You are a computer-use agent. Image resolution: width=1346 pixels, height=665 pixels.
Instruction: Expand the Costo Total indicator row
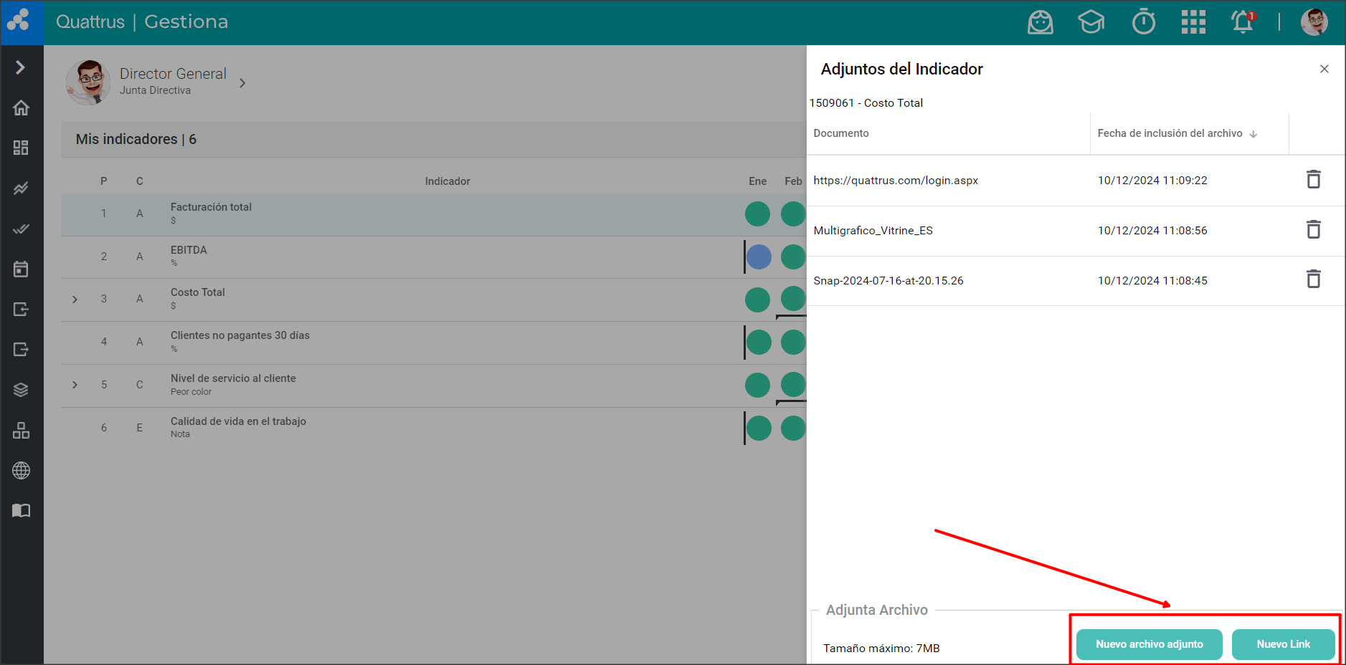click(75, 300)
